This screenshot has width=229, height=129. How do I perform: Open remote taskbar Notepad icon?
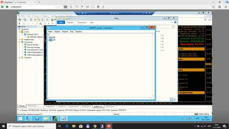point(64,119)
